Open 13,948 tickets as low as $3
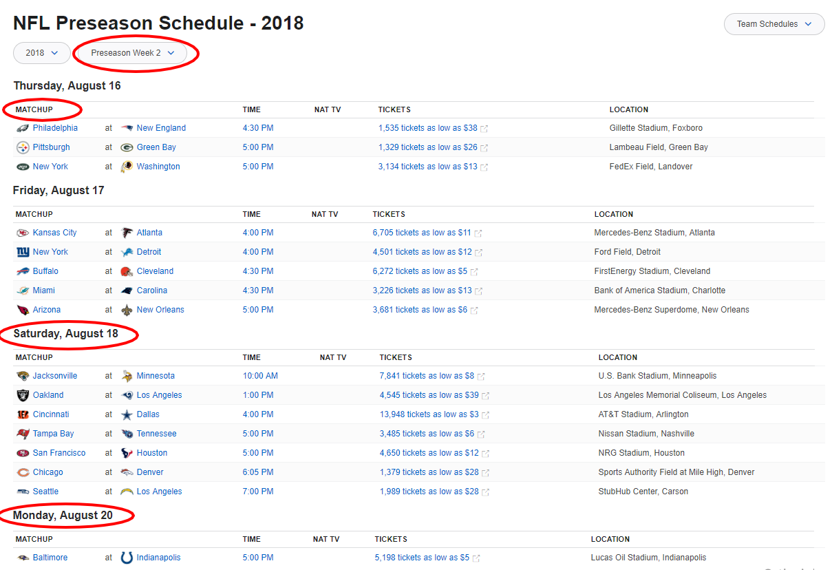Screen dimensions: 832x570 [429, 414]
